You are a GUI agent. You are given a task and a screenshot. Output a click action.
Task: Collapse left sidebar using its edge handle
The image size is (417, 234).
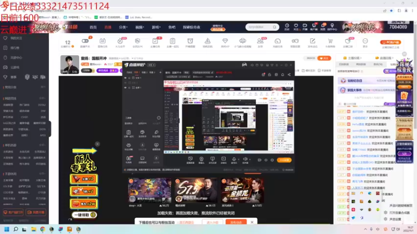tap(50, 129)
